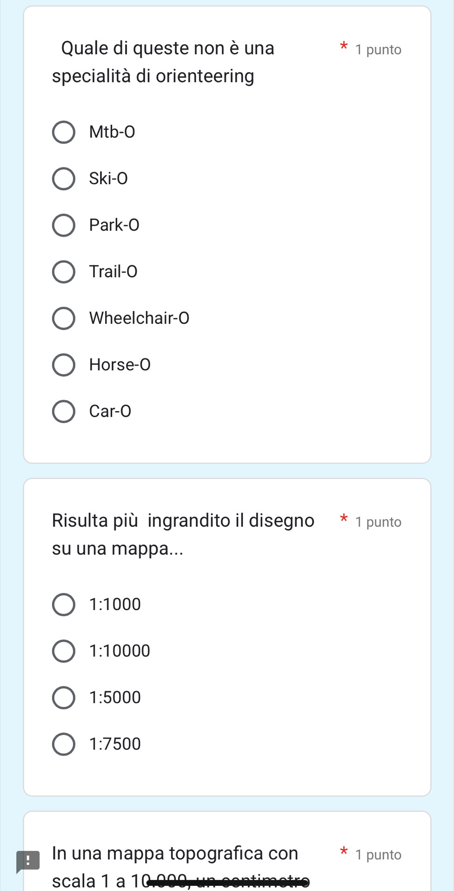
Task: Mark the Wheelchair-O option
Action: pyautogui.click(x=63, y=318)
